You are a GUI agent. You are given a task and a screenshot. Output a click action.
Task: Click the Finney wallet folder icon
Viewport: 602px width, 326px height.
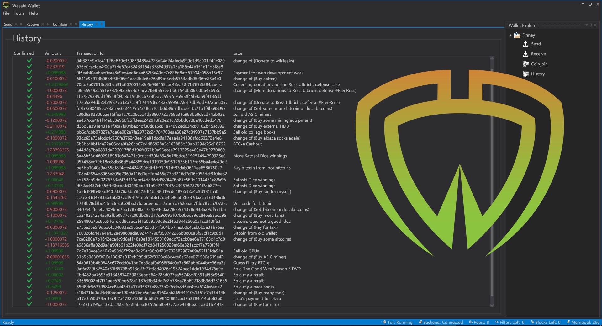click(x=517, y=35)
